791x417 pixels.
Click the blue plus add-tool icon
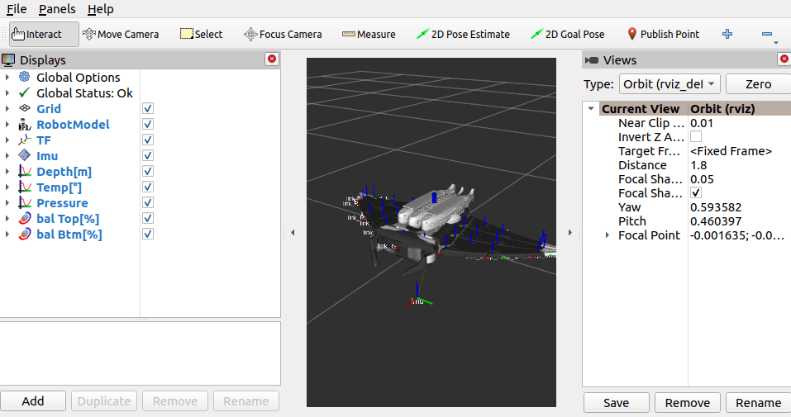[x=727, y=35]
